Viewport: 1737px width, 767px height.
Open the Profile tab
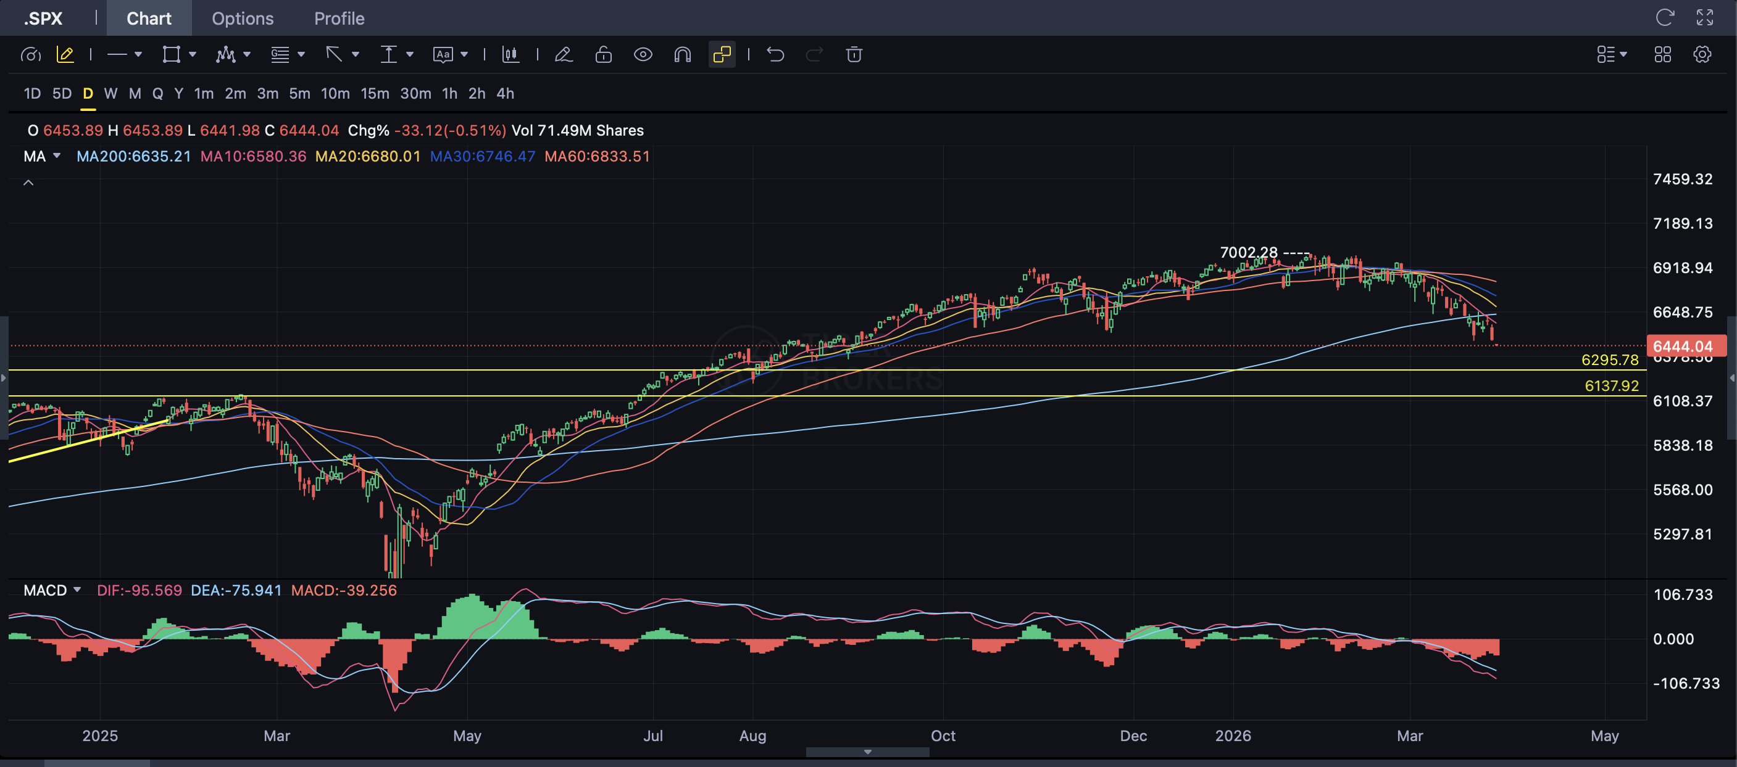coord(339,18)
